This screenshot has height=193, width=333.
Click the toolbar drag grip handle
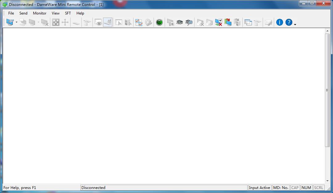point(4,22)
